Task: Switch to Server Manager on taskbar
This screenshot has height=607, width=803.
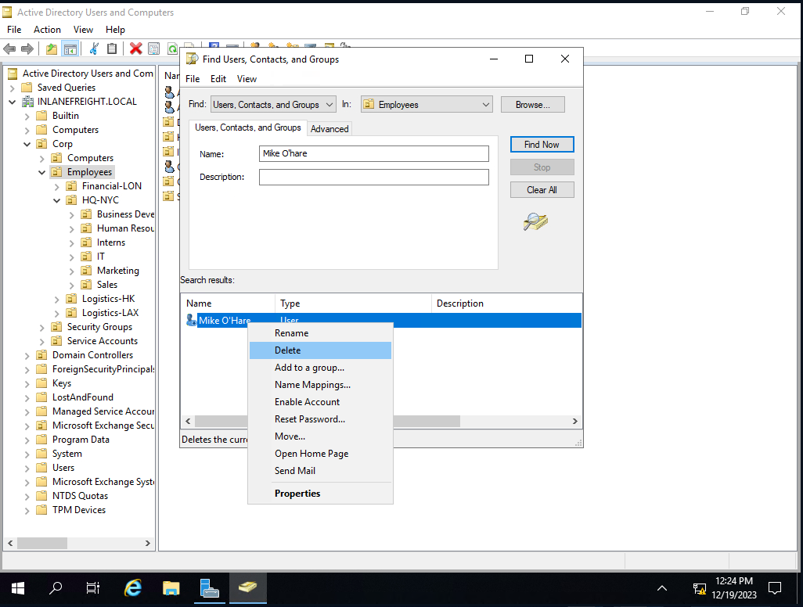Action: (210, 588)
